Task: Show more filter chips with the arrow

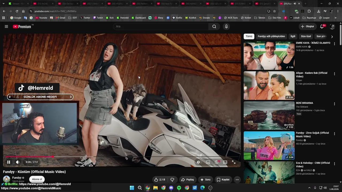Action: [x=332, y=37]
